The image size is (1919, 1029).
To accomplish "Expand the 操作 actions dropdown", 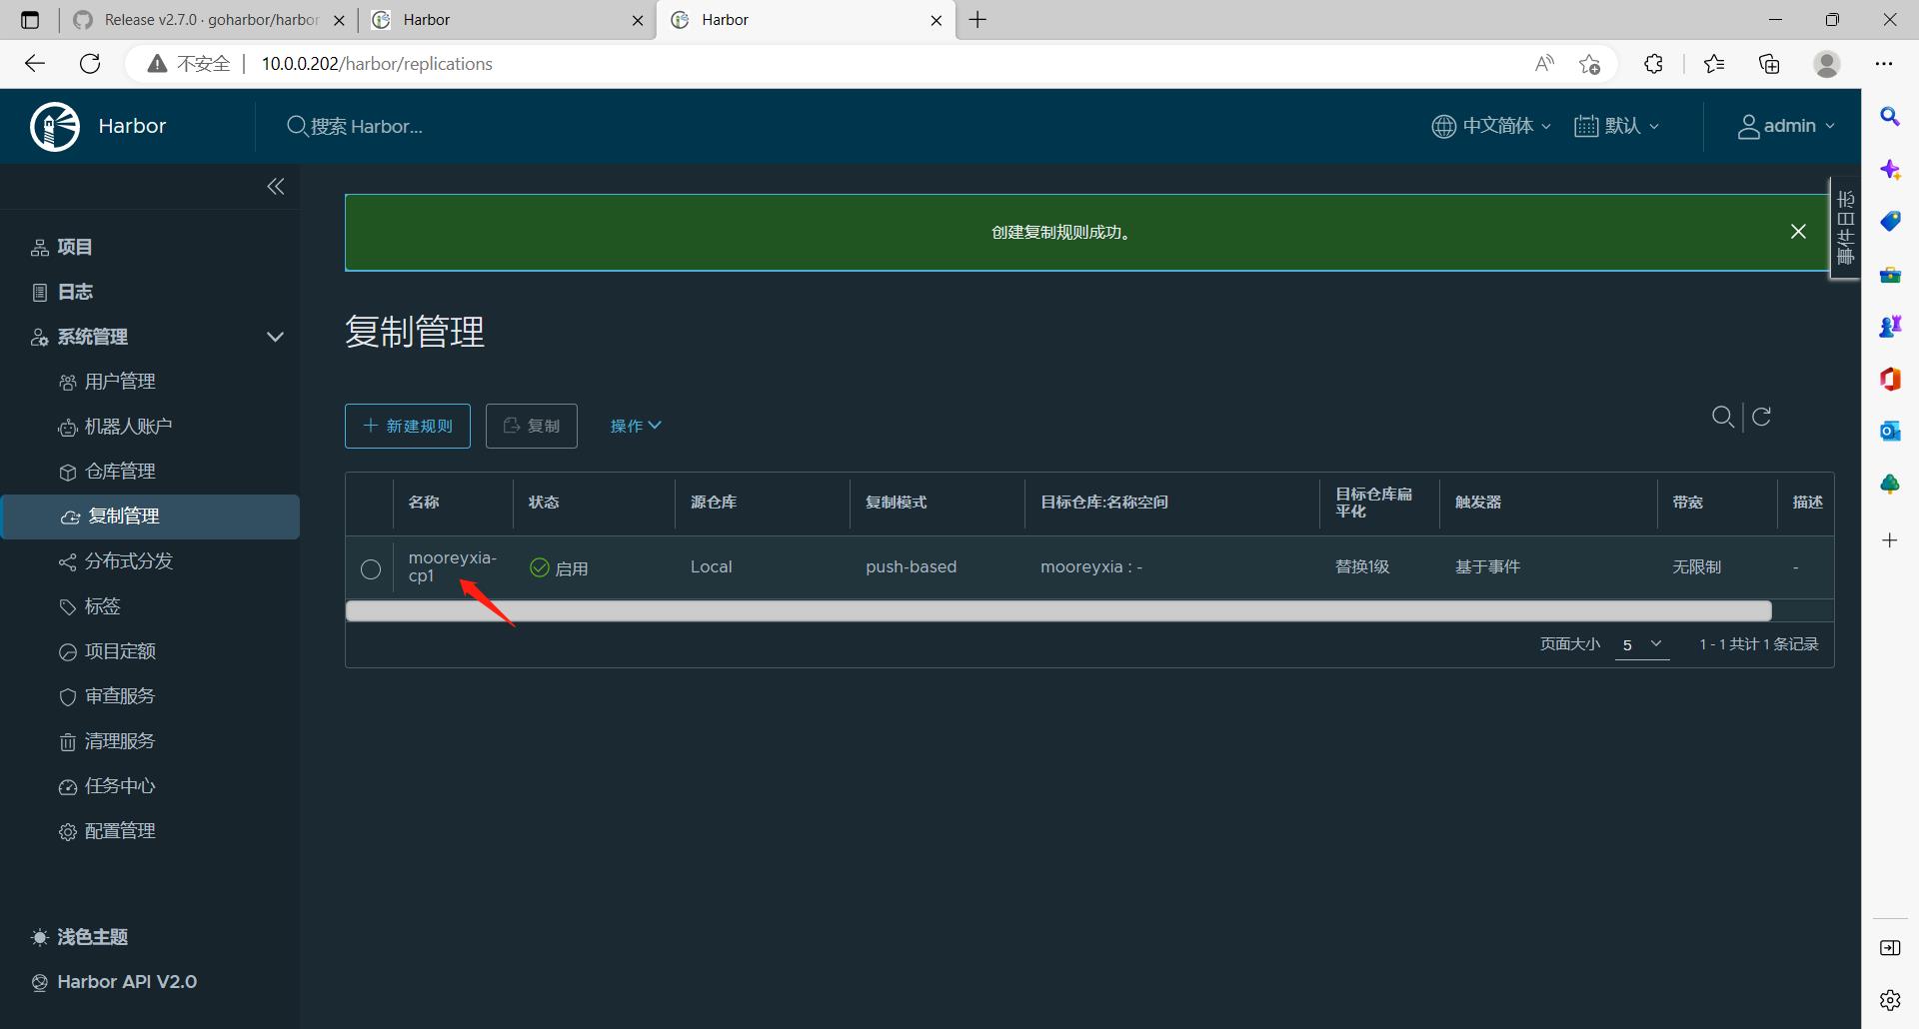I will (636, 426).
